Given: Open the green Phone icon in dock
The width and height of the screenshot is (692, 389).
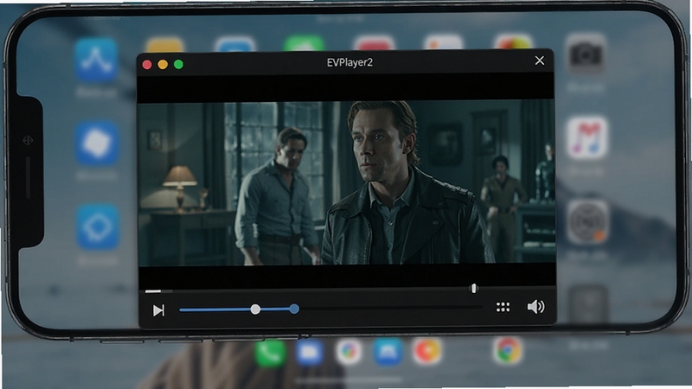Looking at the screenshot, I should click(270, 353).
